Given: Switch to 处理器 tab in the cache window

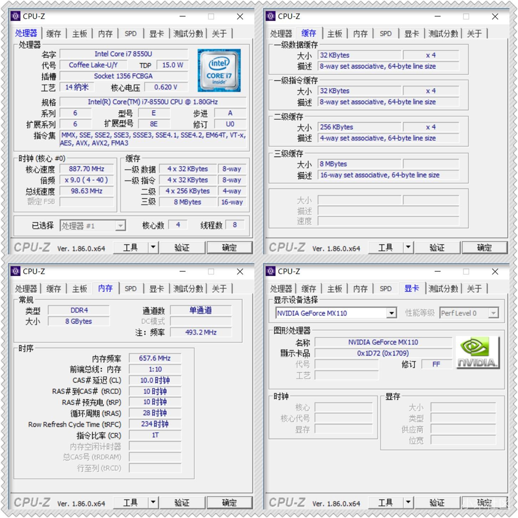Looking at the screenshot, I should pos(281,33).
